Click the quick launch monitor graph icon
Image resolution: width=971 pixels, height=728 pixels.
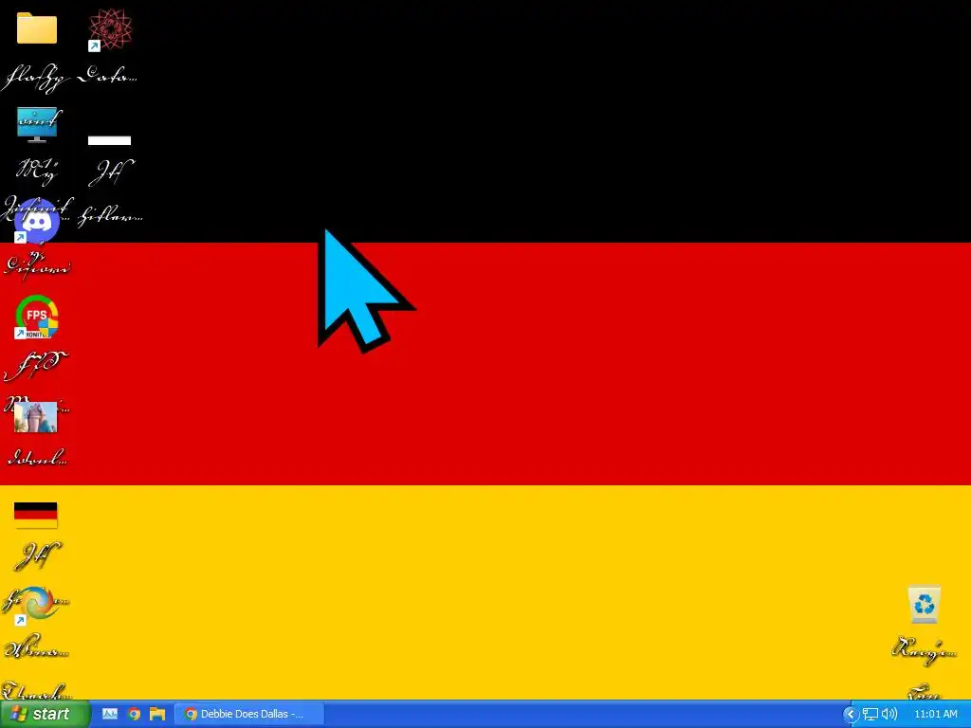click(110, 714)
